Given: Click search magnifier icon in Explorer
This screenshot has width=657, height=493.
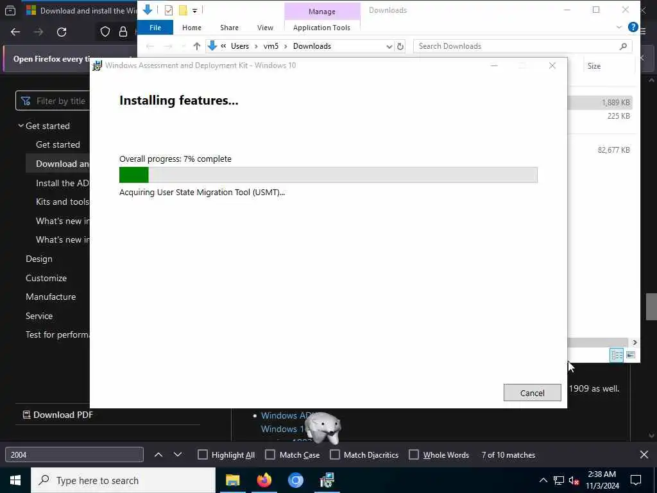Looking at the screenshot, I should point(623,46).
